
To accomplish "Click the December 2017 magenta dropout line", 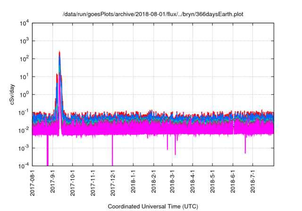I will click(112, 150).
